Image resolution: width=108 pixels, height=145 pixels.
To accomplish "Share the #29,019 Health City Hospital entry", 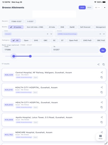I will pyautogui.click(x=102, y=87).
